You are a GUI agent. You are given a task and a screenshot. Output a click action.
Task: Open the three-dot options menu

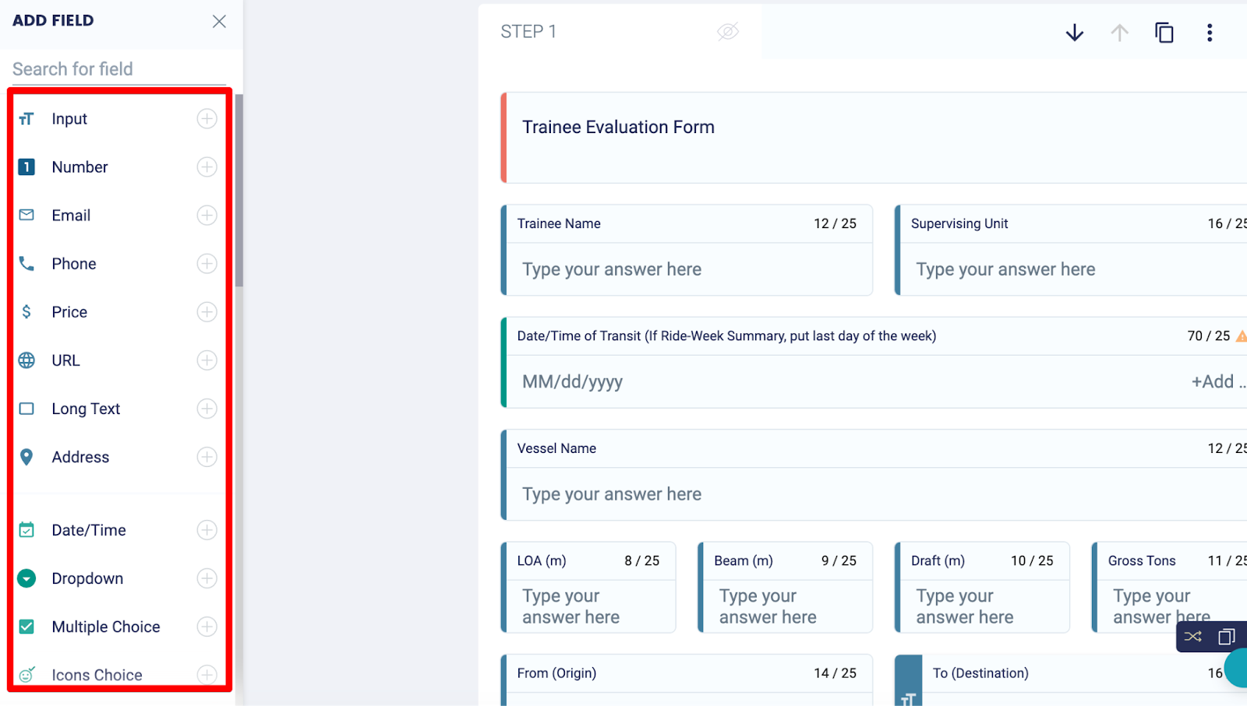[x=1210, y=33]
